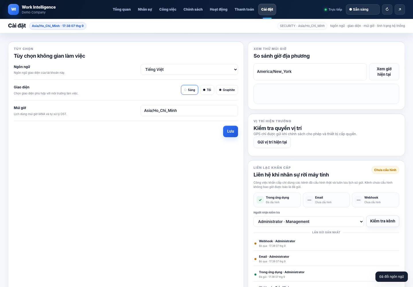Open the Chính sách tab

click(193, 9)
